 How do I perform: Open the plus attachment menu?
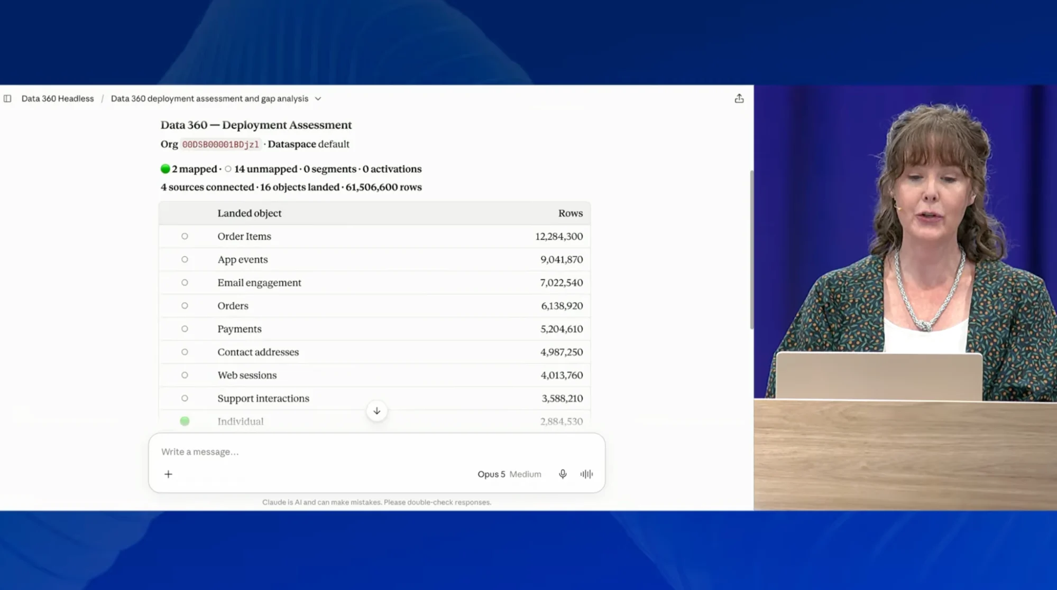click(168, 474)
